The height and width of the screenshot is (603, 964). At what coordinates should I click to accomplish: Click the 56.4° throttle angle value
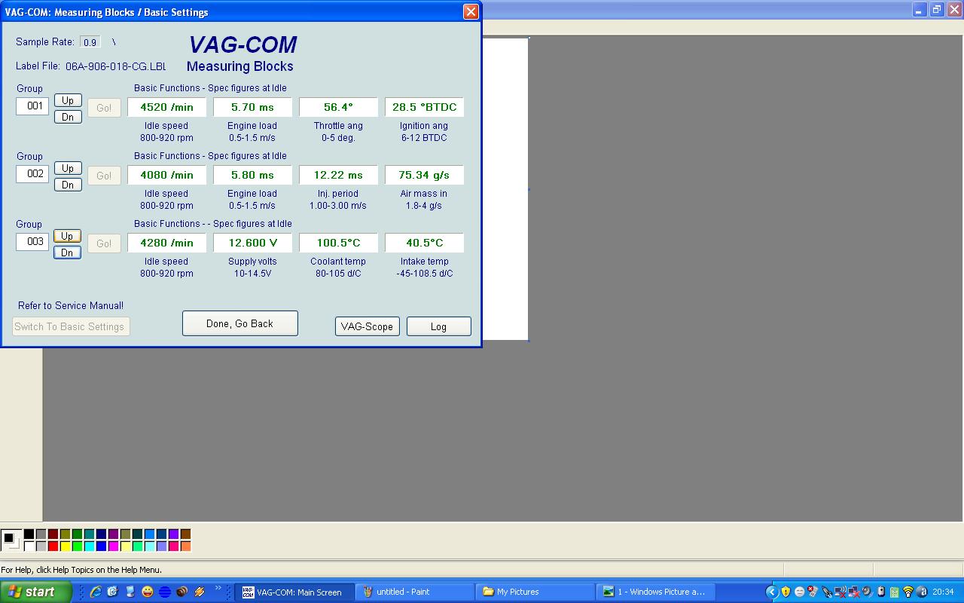coord(338,107)
